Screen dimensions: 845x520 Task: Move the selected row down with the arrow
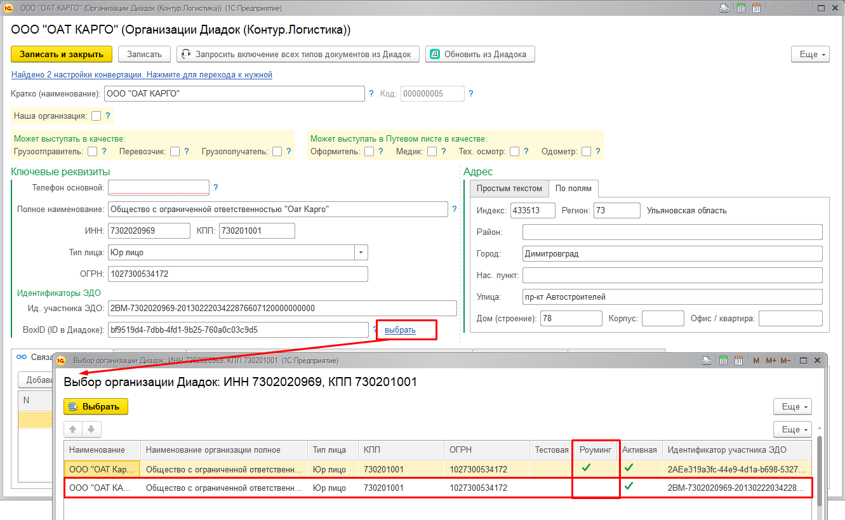(91, 429)
